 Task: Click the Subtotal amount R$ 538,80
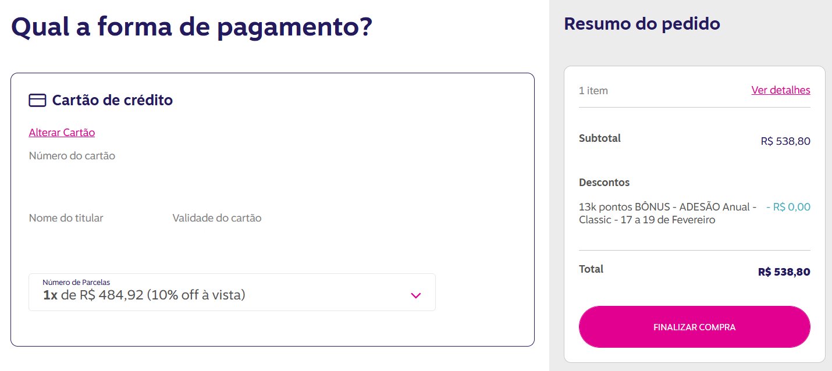click(785, 141)
